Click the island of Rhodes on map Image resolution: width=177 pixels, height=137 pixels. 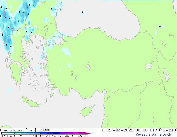[x=52, y=95]
